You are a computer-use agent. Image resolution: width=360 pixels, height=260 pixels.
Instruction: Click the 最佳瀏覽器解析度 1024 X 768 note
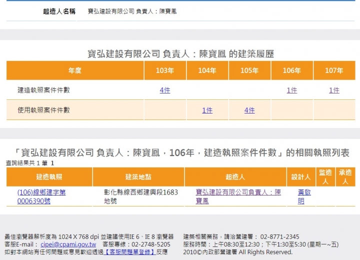click(x=89, y=237)
